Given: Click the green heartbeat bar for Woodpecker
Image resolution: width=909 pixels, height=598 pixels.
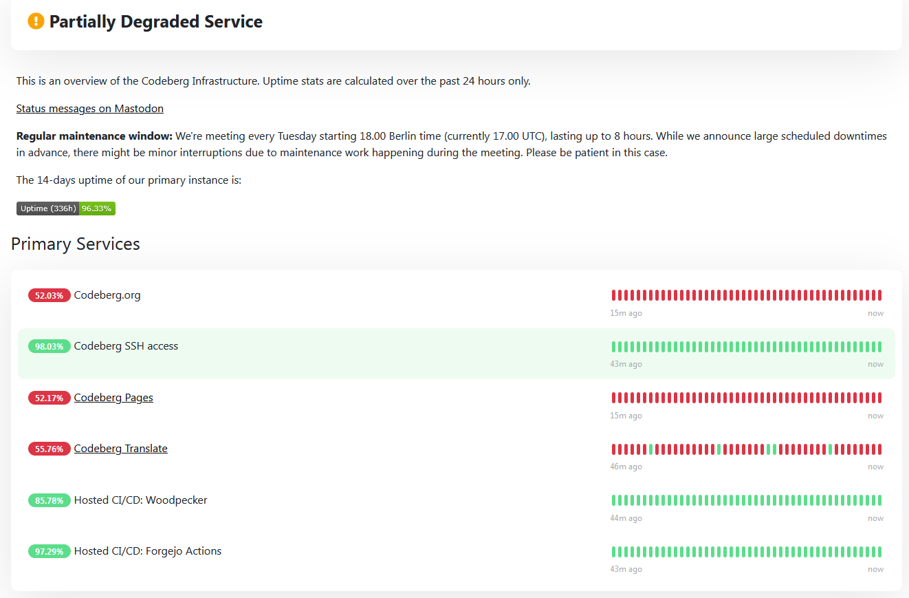Looking at the screenshot, I should click(x=746, y=500).
